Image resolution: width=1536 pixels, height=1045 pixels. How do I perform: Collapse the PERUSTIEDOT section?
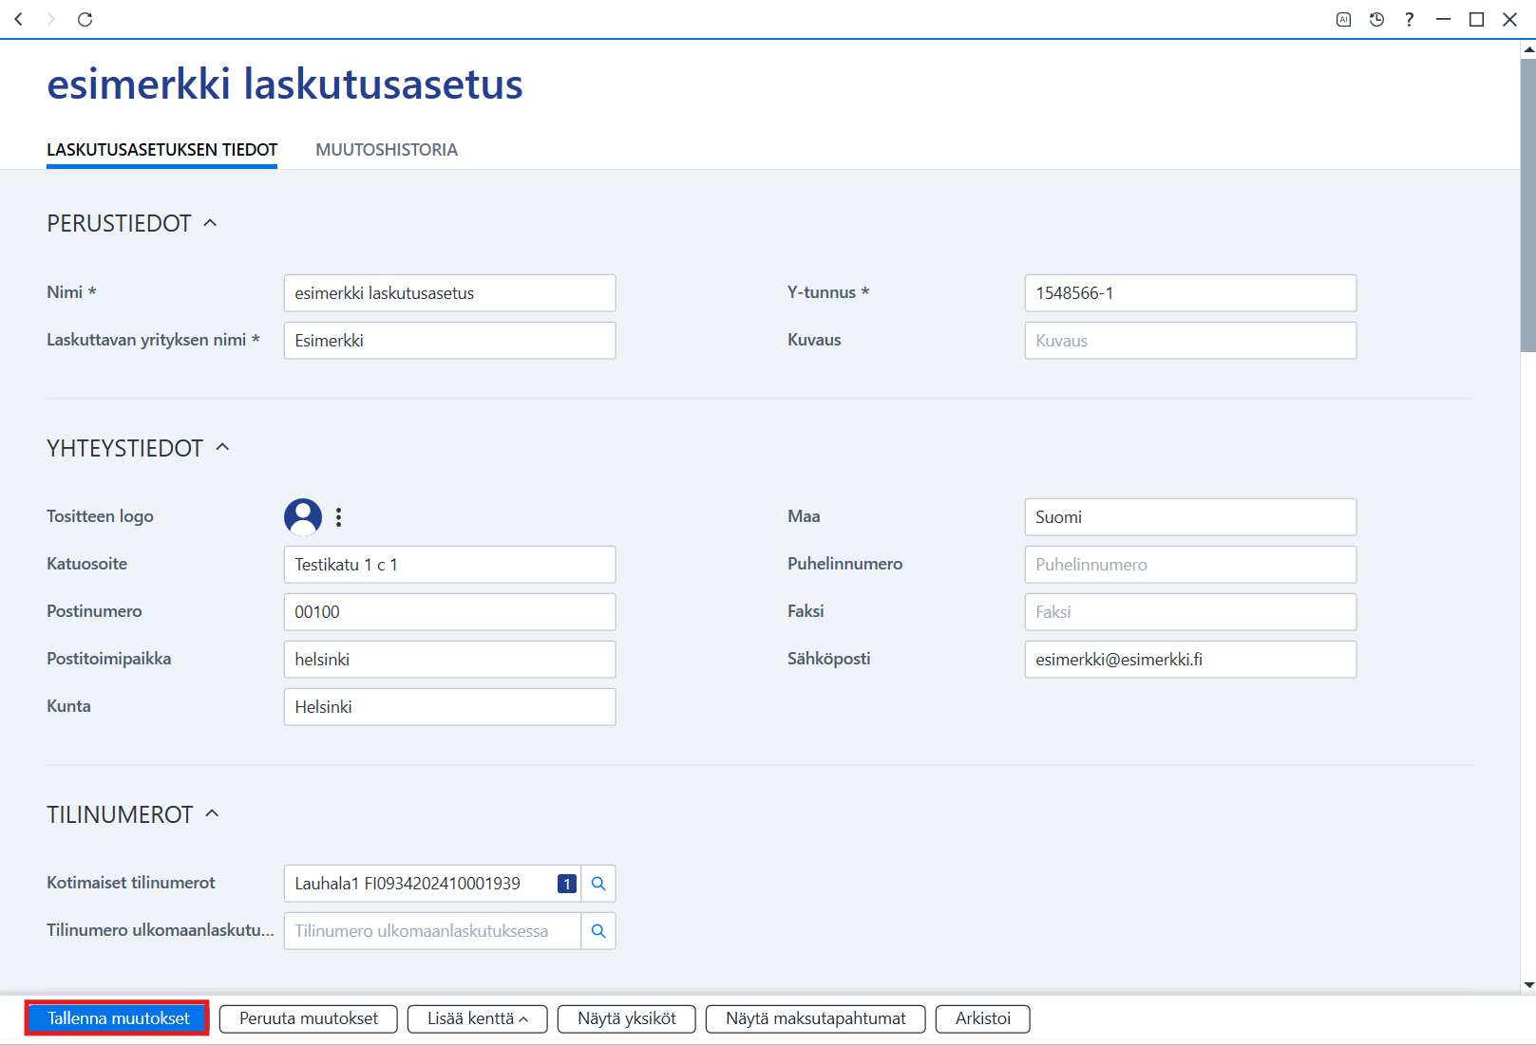pos(210,223)
